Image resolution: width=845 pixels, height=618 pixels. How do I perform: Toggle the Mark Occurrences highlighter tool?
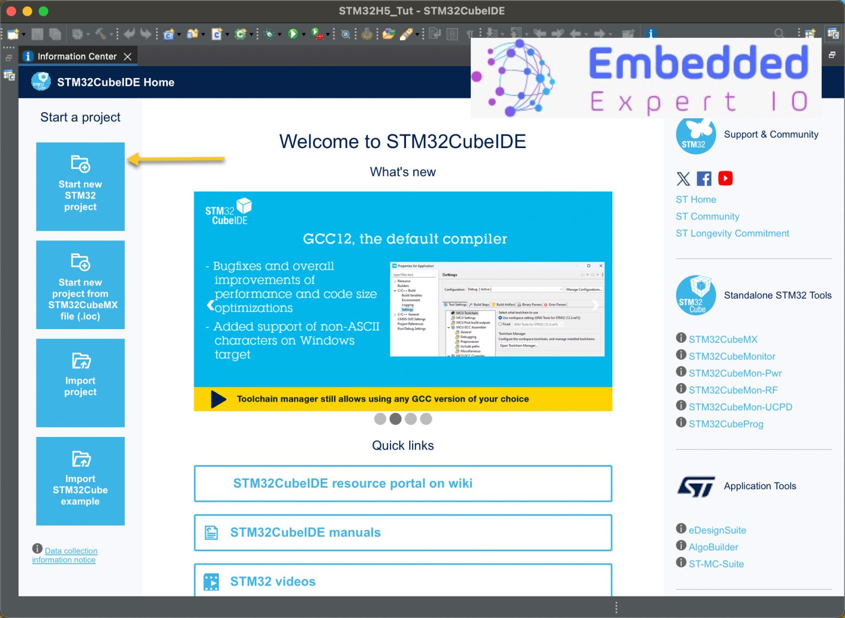[x=405, y=34]
